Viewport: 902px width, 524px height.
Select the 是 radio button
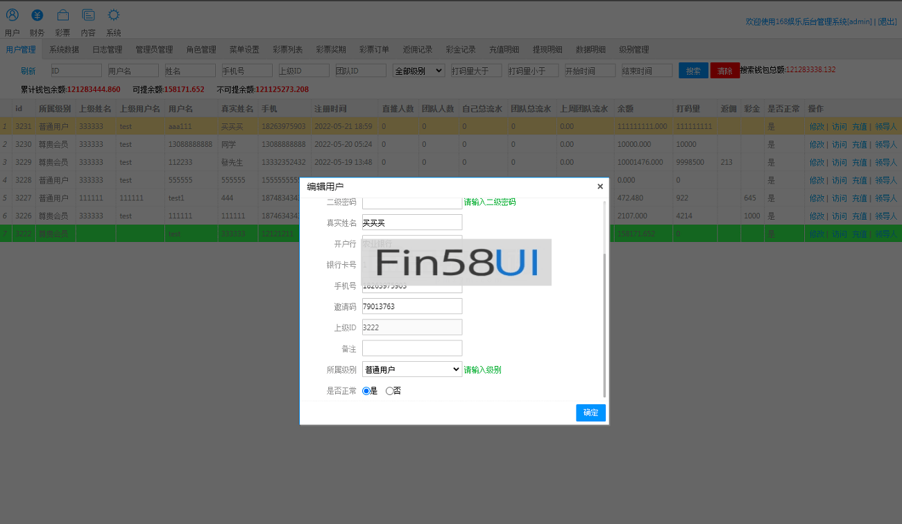click(x=366, y=391)
